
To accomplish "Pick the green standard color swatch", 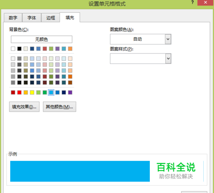I will pos(45,92).
